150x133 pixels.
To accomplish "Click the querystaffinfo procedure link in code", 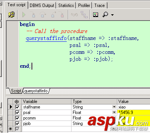I will pyautogui.click(x=46, y=38).
